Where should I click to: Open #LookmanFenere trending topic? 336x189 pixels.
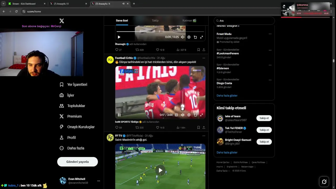tap(228, 54)
